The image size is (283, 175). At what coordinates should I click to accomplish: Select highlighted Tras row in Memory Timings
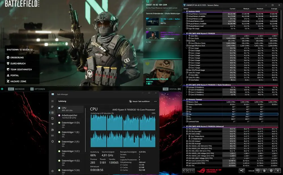pyautogui.click(x=231, y=114)
